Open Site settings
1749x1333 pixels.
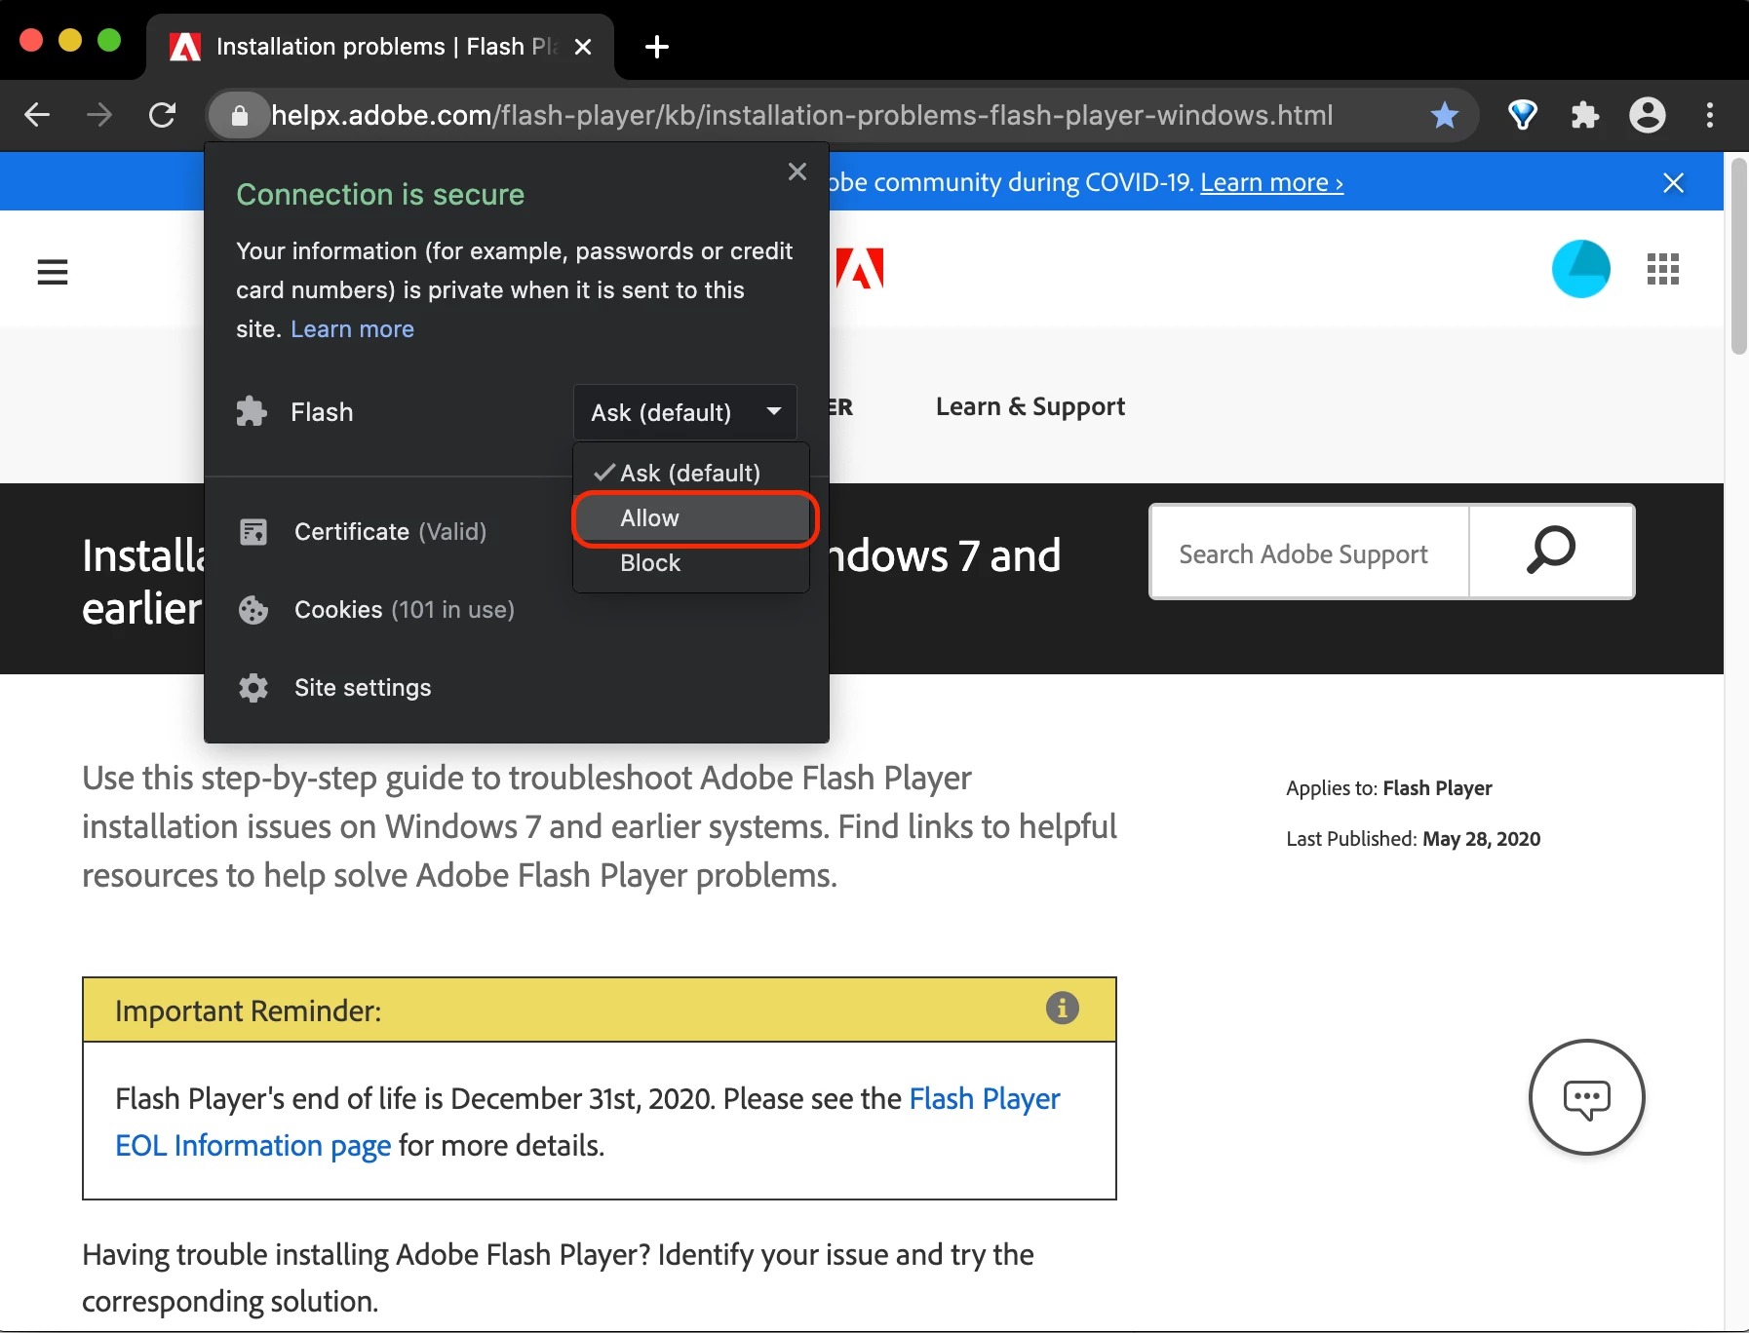tap(363, 688)
